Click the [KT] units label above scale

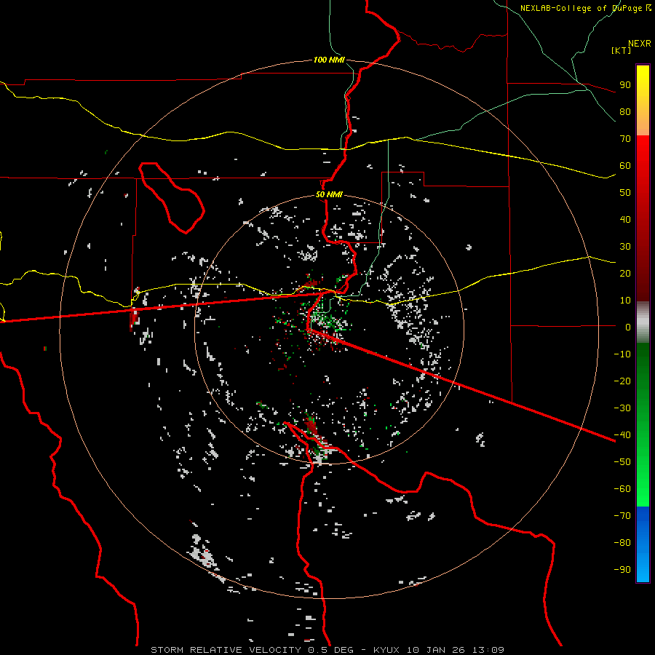click(x=622, y=50)
